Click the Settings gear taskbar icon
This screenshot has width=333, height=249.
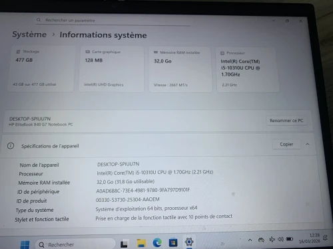click(189, 242)
